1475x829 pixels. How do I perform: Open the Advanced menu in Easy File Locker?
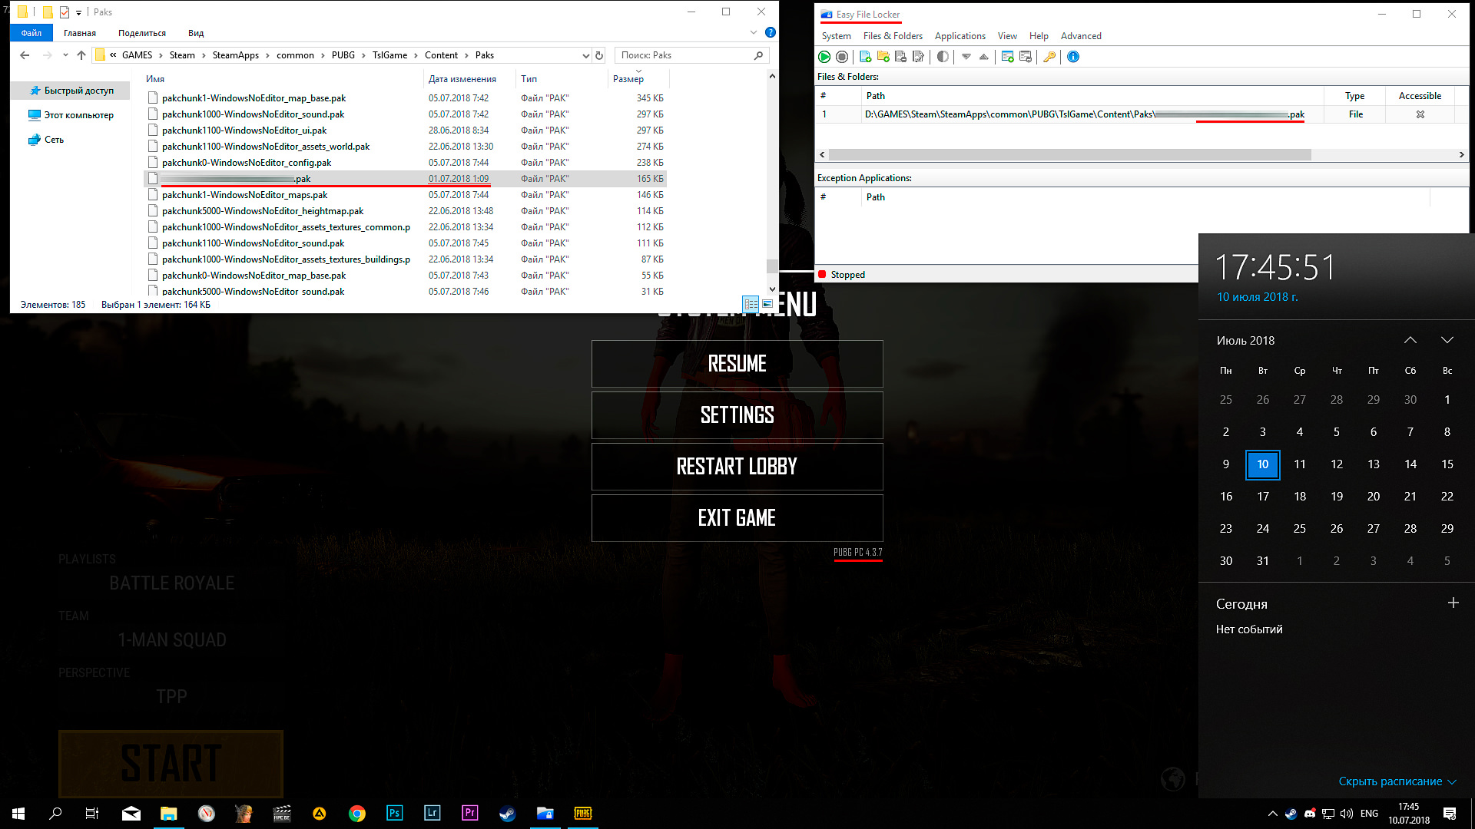pos(1081,36)
